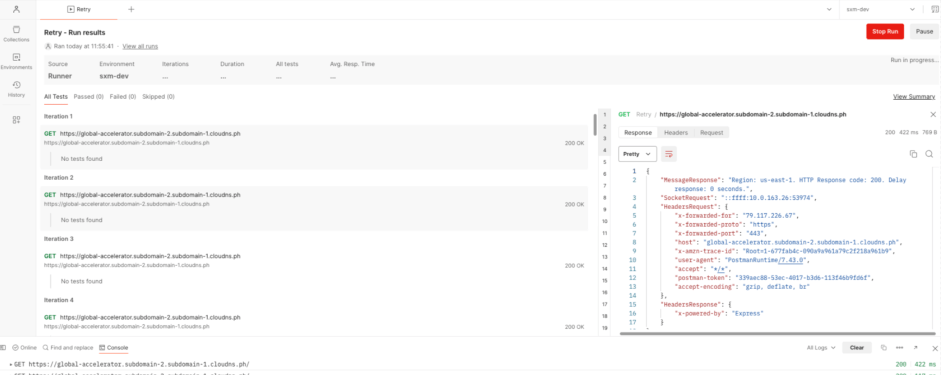Image resolution: width=941 pixels, height=375 pixels.
Task: Click the response body horizontal scrollbar
Action: [x=777, y=333]
